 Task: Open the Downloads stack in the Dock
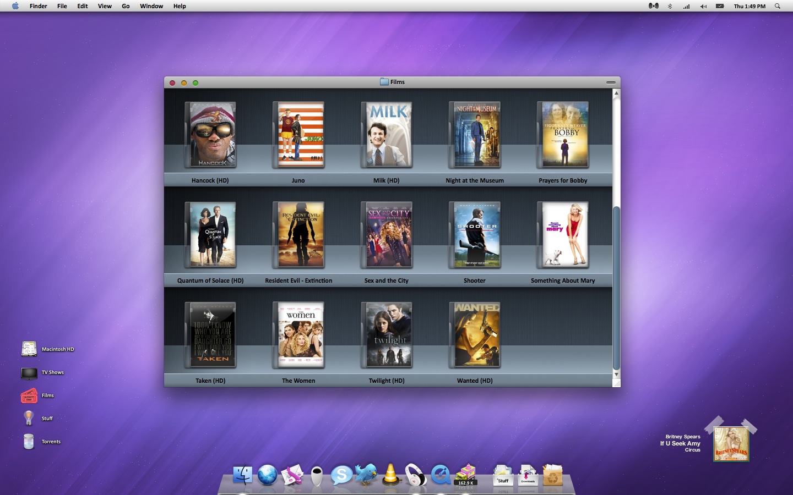click(x=528, y=475)
